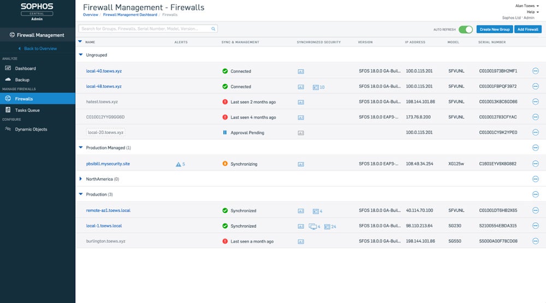
Task: Open more options for burlington.toews.xyz row
Action: (535, 241)
